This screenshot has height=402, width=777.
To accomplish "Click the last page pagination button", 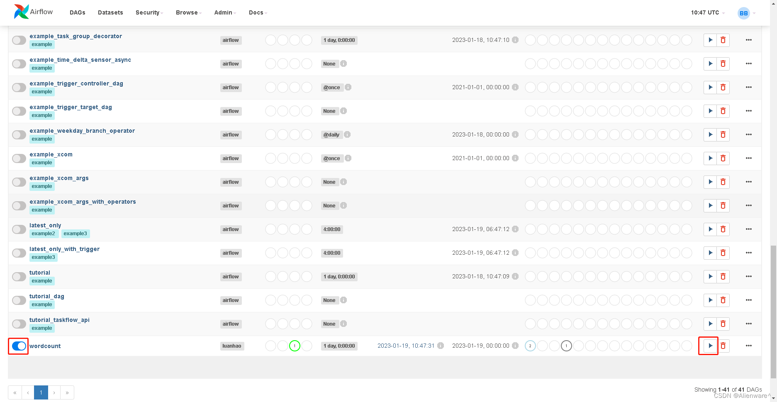I will (67, 392).
